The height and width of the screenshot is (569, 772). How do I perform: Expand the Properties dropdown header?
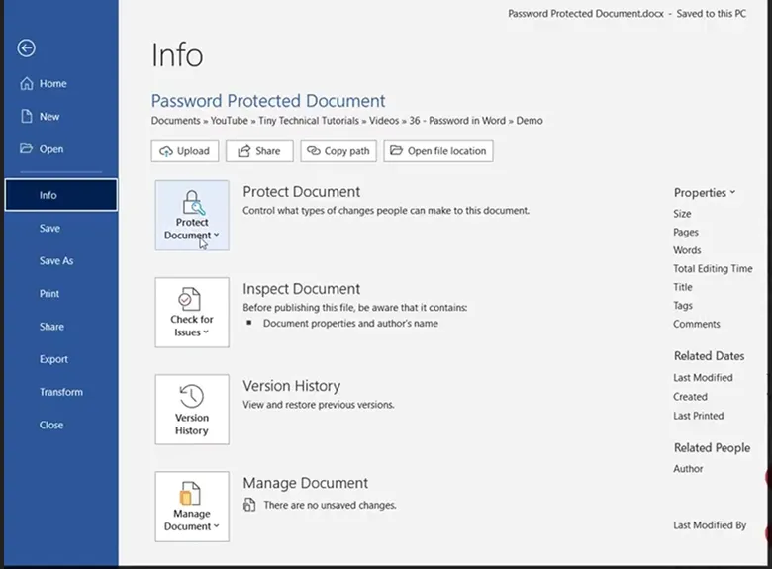[x=705, y=193]
